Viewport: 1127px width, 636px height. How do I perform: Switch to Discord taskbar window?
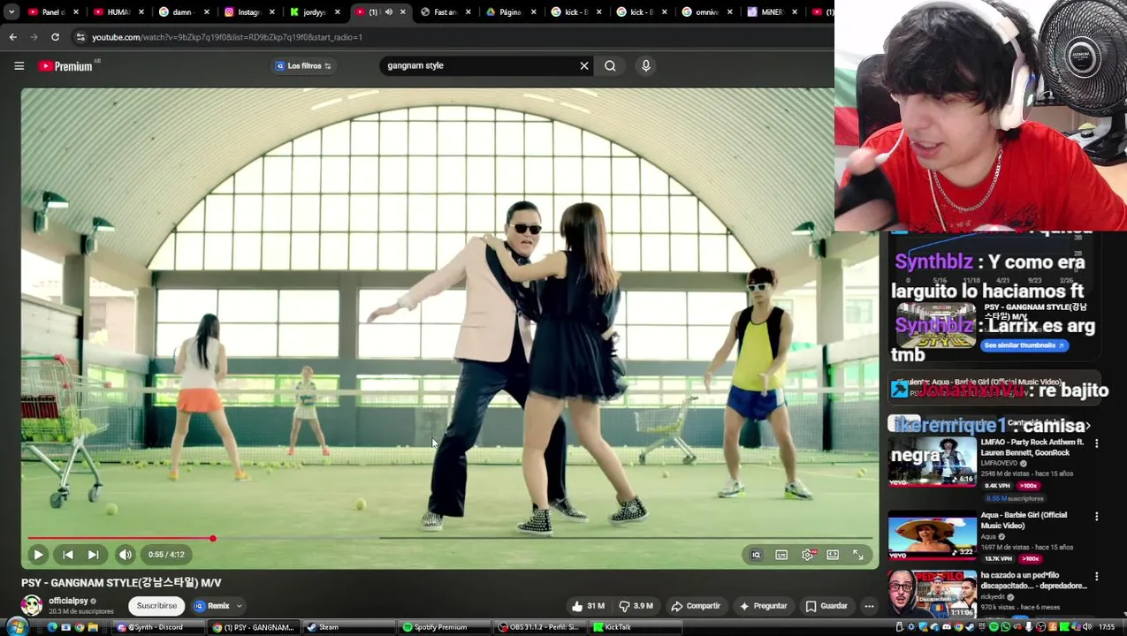tap(160, 627)
